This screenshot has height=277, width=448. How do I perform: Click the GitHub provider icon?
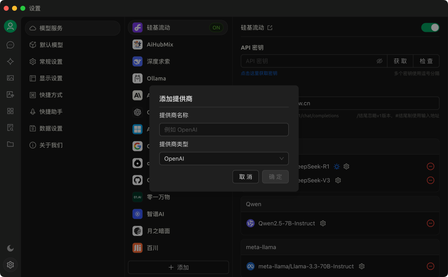coord(137,180)
